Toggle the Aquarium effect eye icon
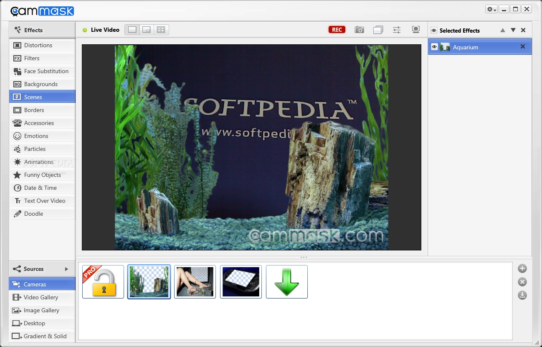The width and height of the screenshot is (542, 347). [434, 47]
